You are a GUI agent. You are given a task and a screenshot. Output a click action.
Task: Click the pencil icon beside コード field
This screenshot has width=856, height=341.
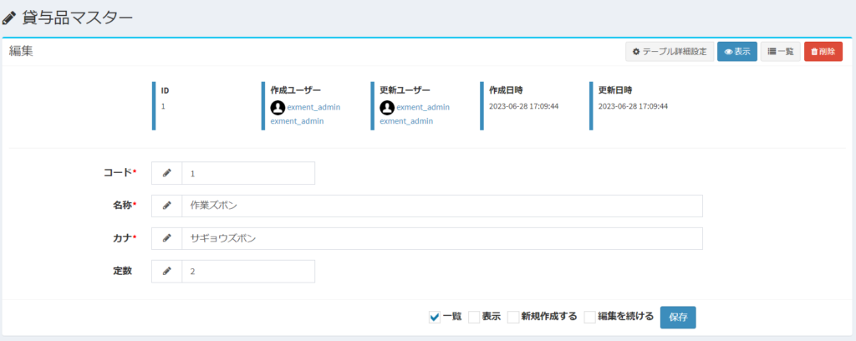pos(166,173)
